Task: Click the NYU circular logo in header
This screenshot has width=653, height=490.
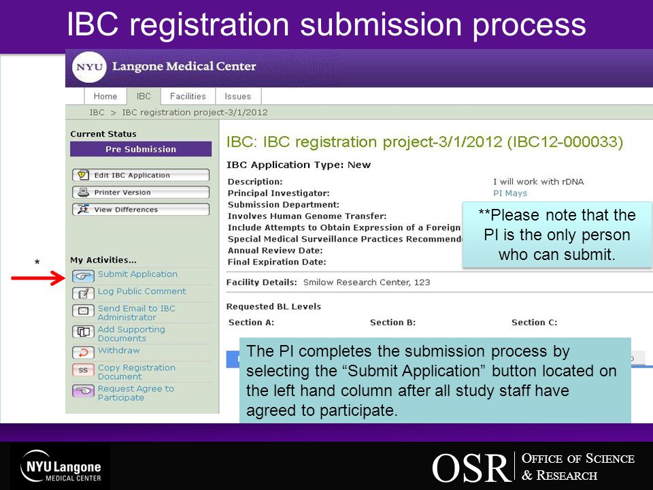Action: click(x=89, y=67)
